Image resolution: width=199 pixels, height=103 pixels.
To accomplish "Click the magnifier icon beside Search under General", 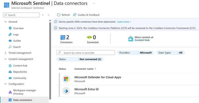I will [10, 47].
